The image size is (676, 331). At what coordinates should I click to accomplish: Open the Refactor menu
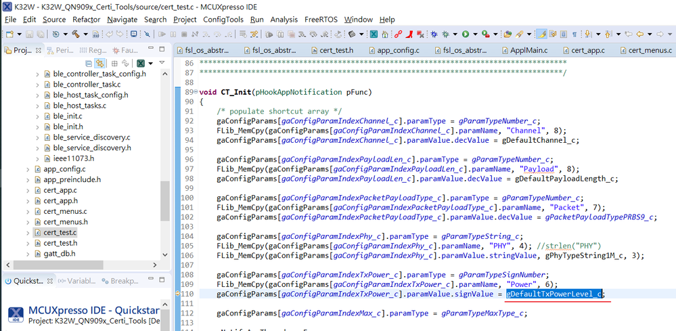click(86, 20)
